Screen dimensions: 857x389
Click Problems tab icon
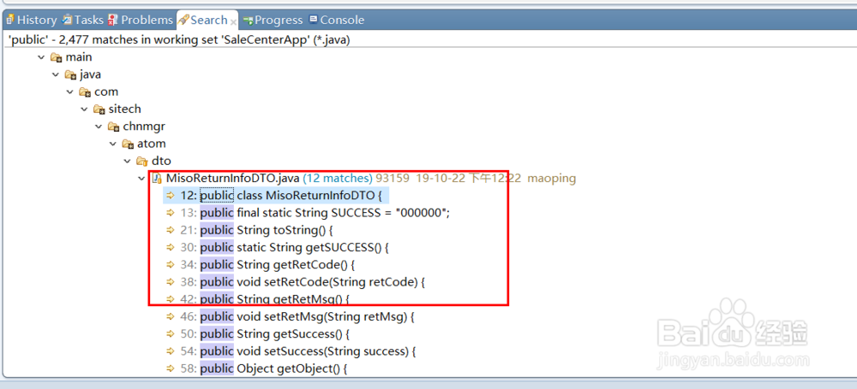tap(113, 21)
